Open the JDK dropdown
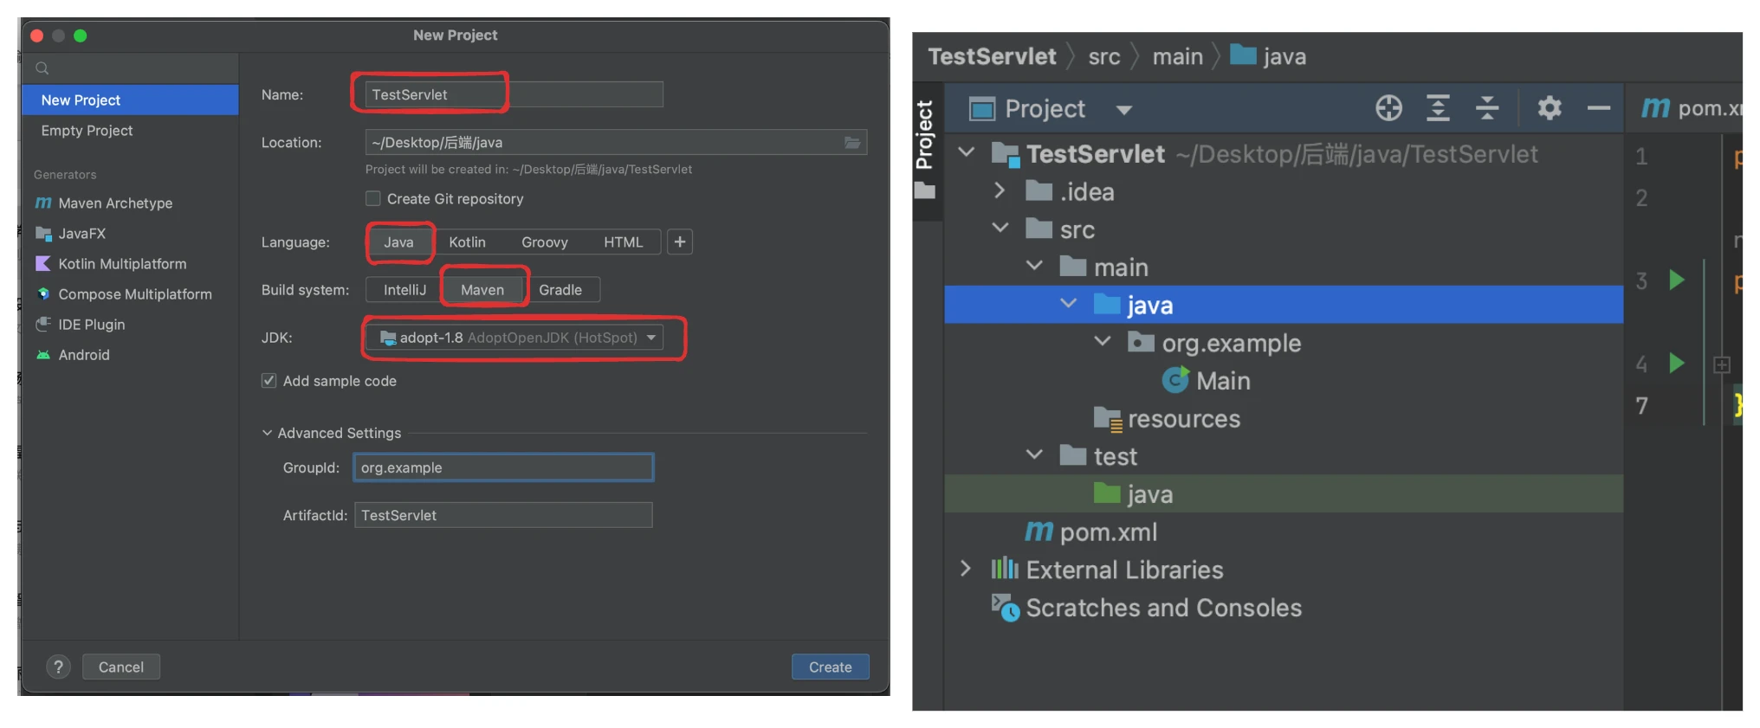The image size is (1760, 728). (x=514, y=337)
